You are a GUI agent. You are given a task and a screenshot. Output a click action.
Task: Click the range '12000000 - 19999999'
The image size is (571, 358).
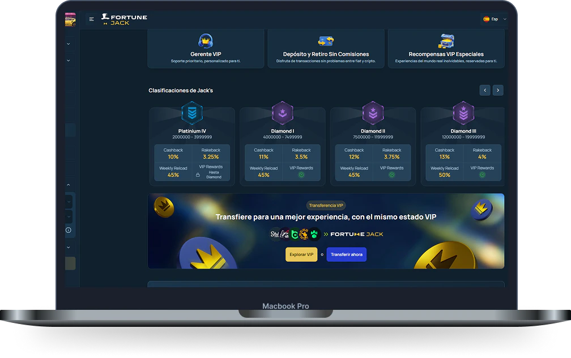[x=463, y=137]
